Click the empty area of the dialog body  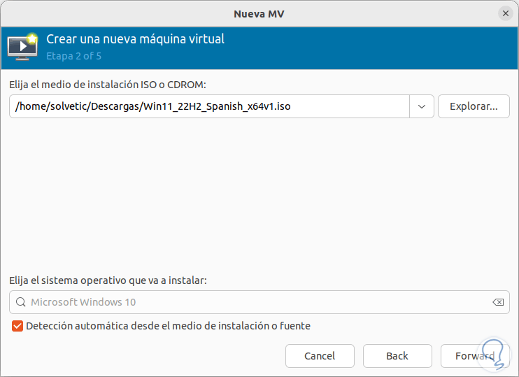tap(259, 196)
